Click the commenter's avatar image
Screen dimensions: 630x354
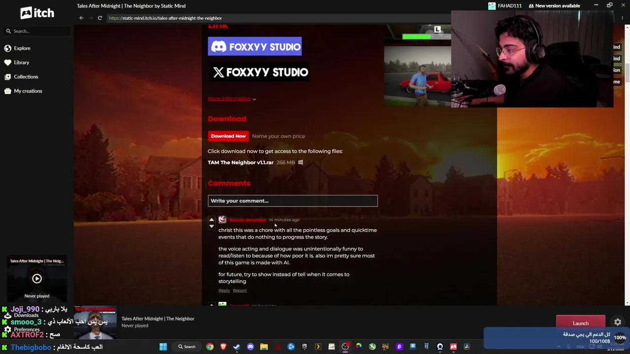[x=222, y=220]
